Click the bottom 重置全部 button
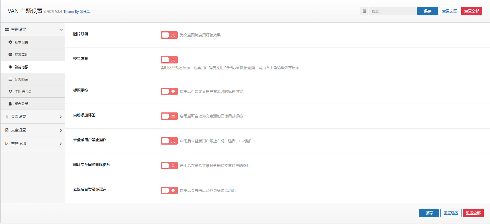The image size is (490, 224). (x=473, y=213)
